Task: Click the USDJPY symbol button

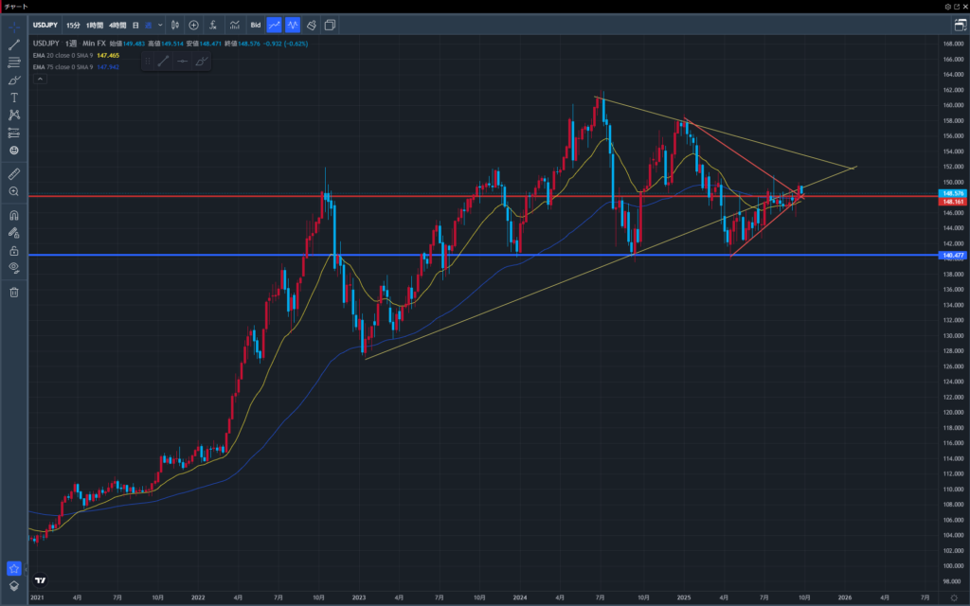Action: click(46, 25)
